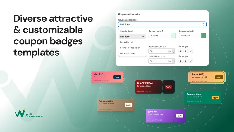Toggle bold for head text
This screenshot has width=234, height=132.
(181, 51)
